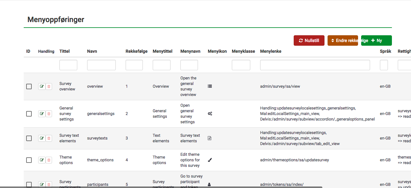Click delete trash icon for Survey overview row
411x188 pixels.
(49, 86)
